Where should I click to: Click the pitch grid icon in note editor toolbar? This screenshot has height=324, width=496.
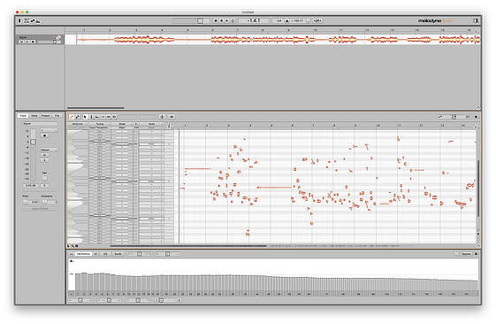click(x=162, y=117)
